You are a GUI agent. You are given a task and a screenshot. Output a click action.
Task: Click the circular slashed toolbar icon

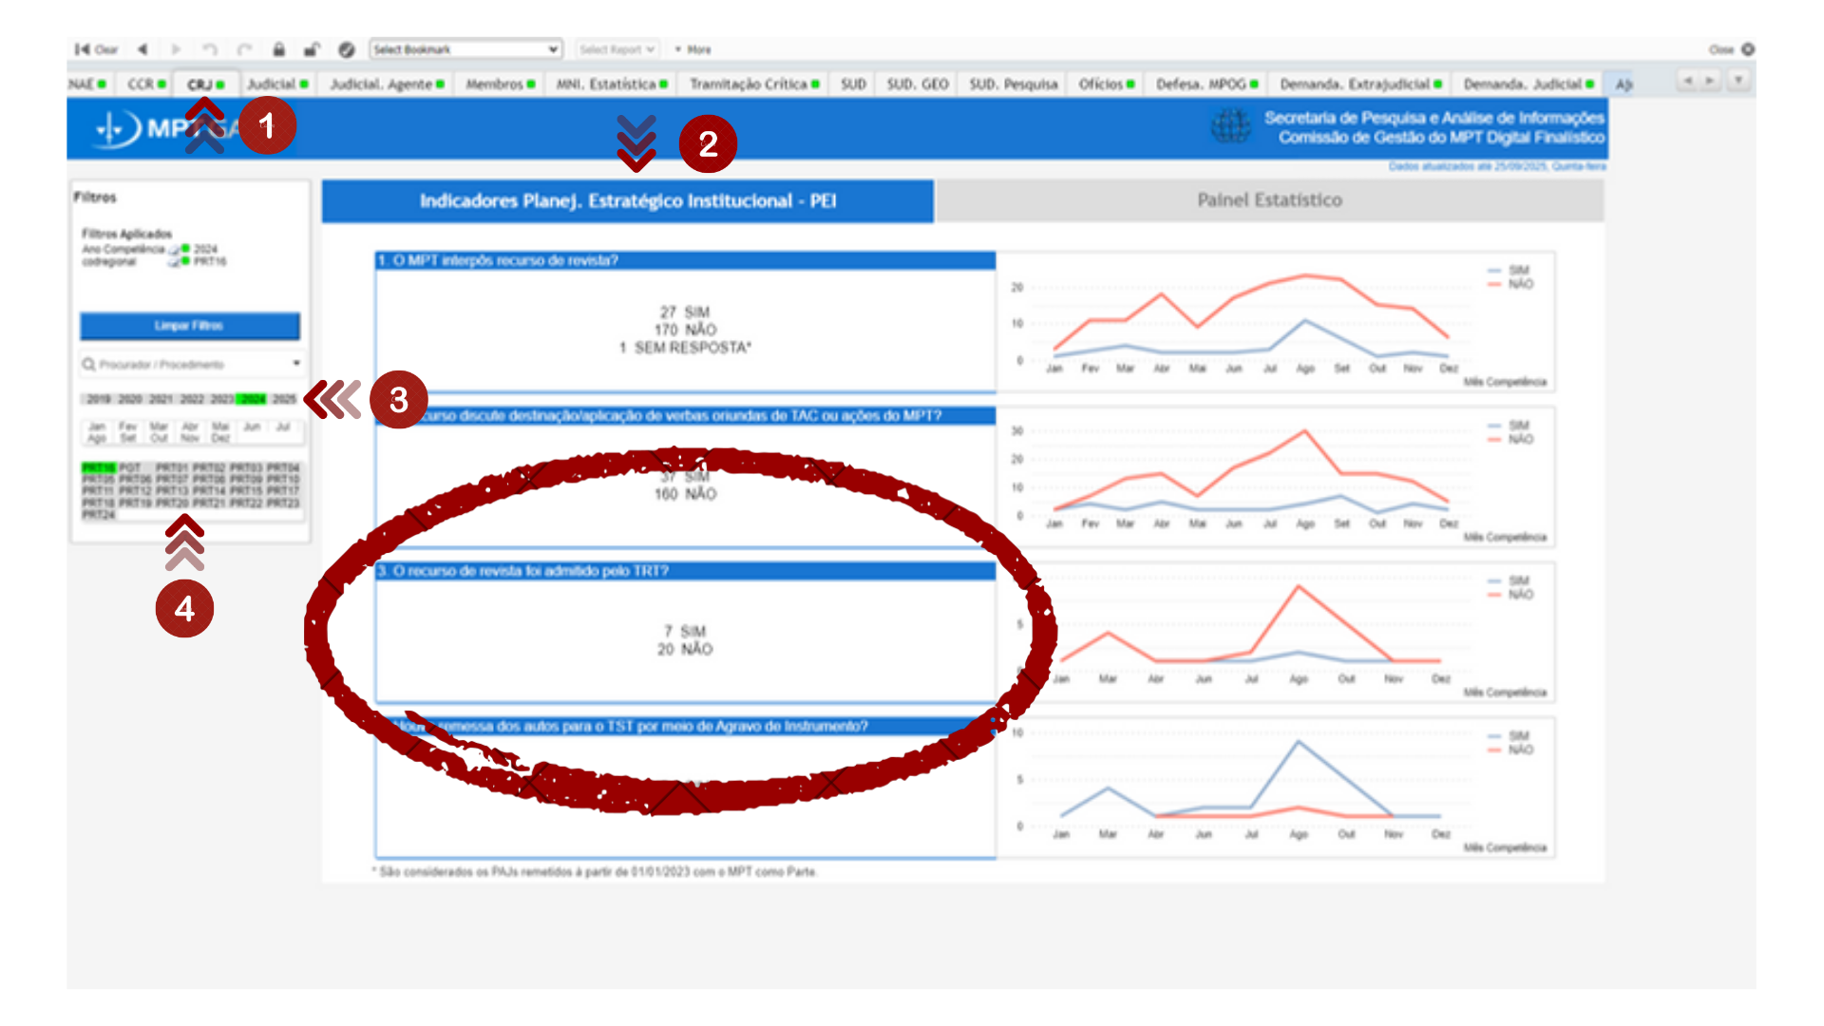tap(347, 49)
